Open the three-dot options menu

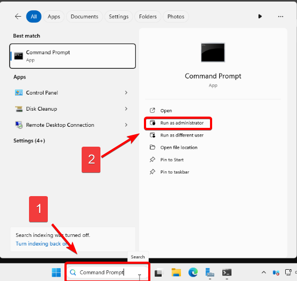[280, 17]
